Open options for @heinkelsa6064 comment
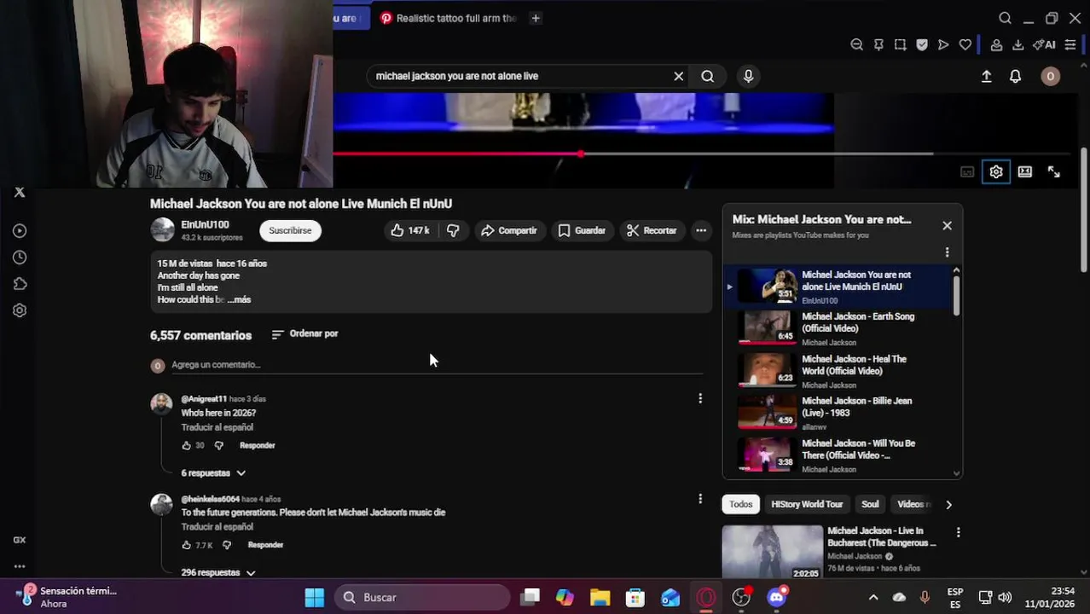Viewport: 1090px width, 614px height. pos(700,498)
